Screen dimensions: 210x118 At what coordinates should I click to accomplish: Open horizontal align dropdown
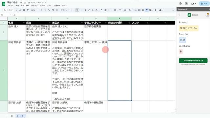tap(116, 10)
